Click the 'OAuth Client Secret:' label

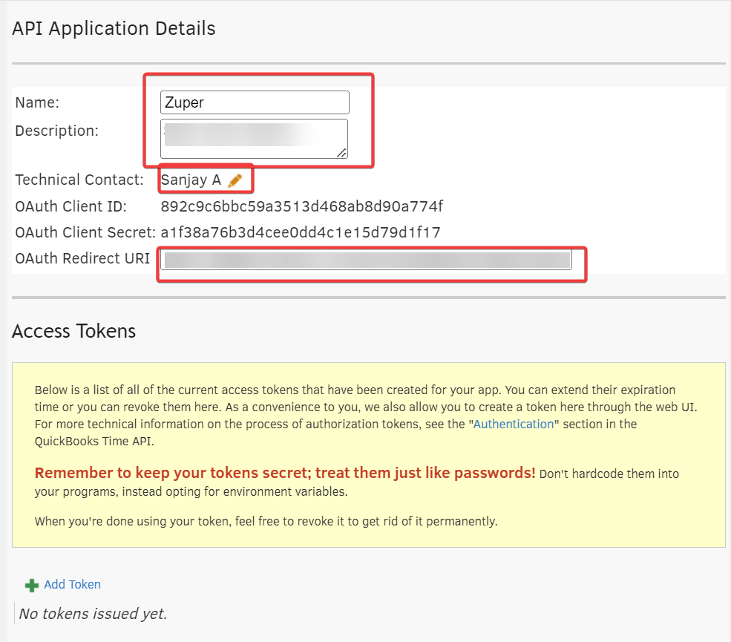point(85,232)
